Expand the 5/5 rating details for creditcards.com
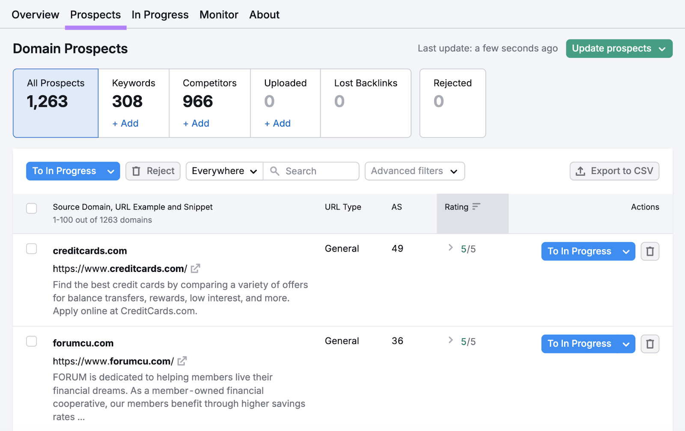685x431 pixels. 450,248
